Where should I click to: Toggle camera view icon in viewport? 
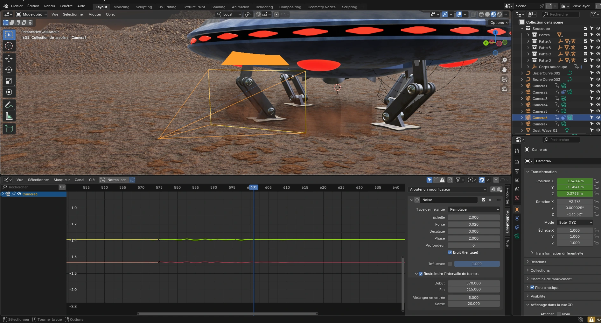[504, 79]
